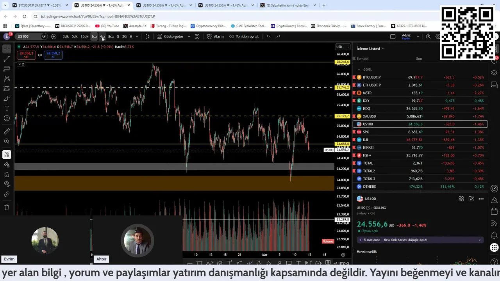Open the watchlist grid view icon in details

pos(461,199)
